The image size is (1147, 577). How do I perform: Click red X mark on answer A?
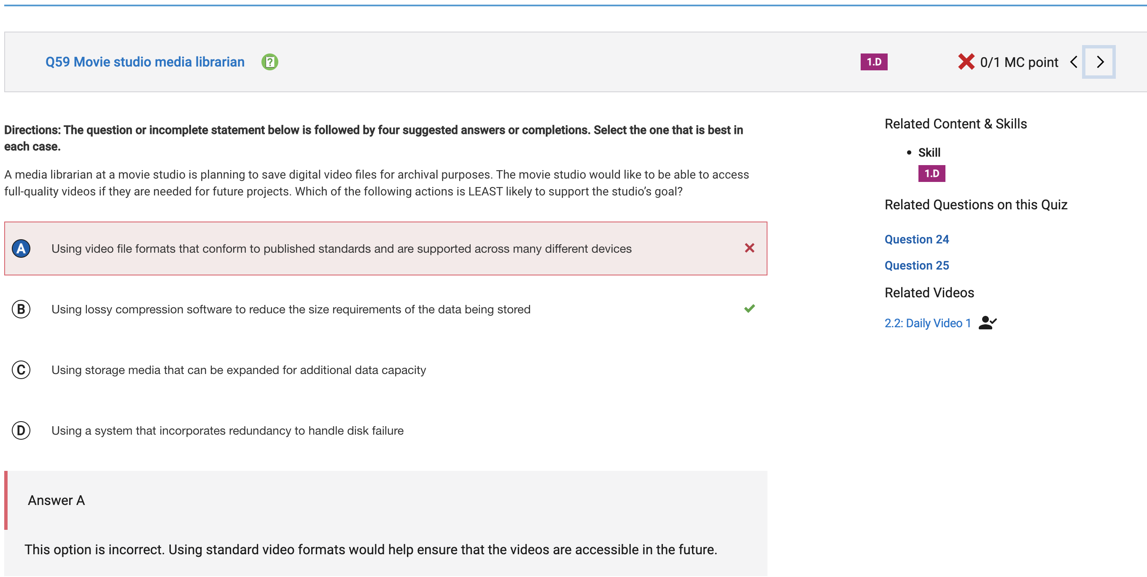click(749, 248)
